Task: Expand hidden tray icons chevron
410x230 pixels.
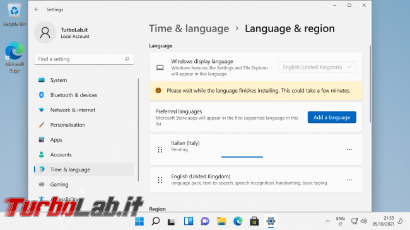Action: coord(327,221)
